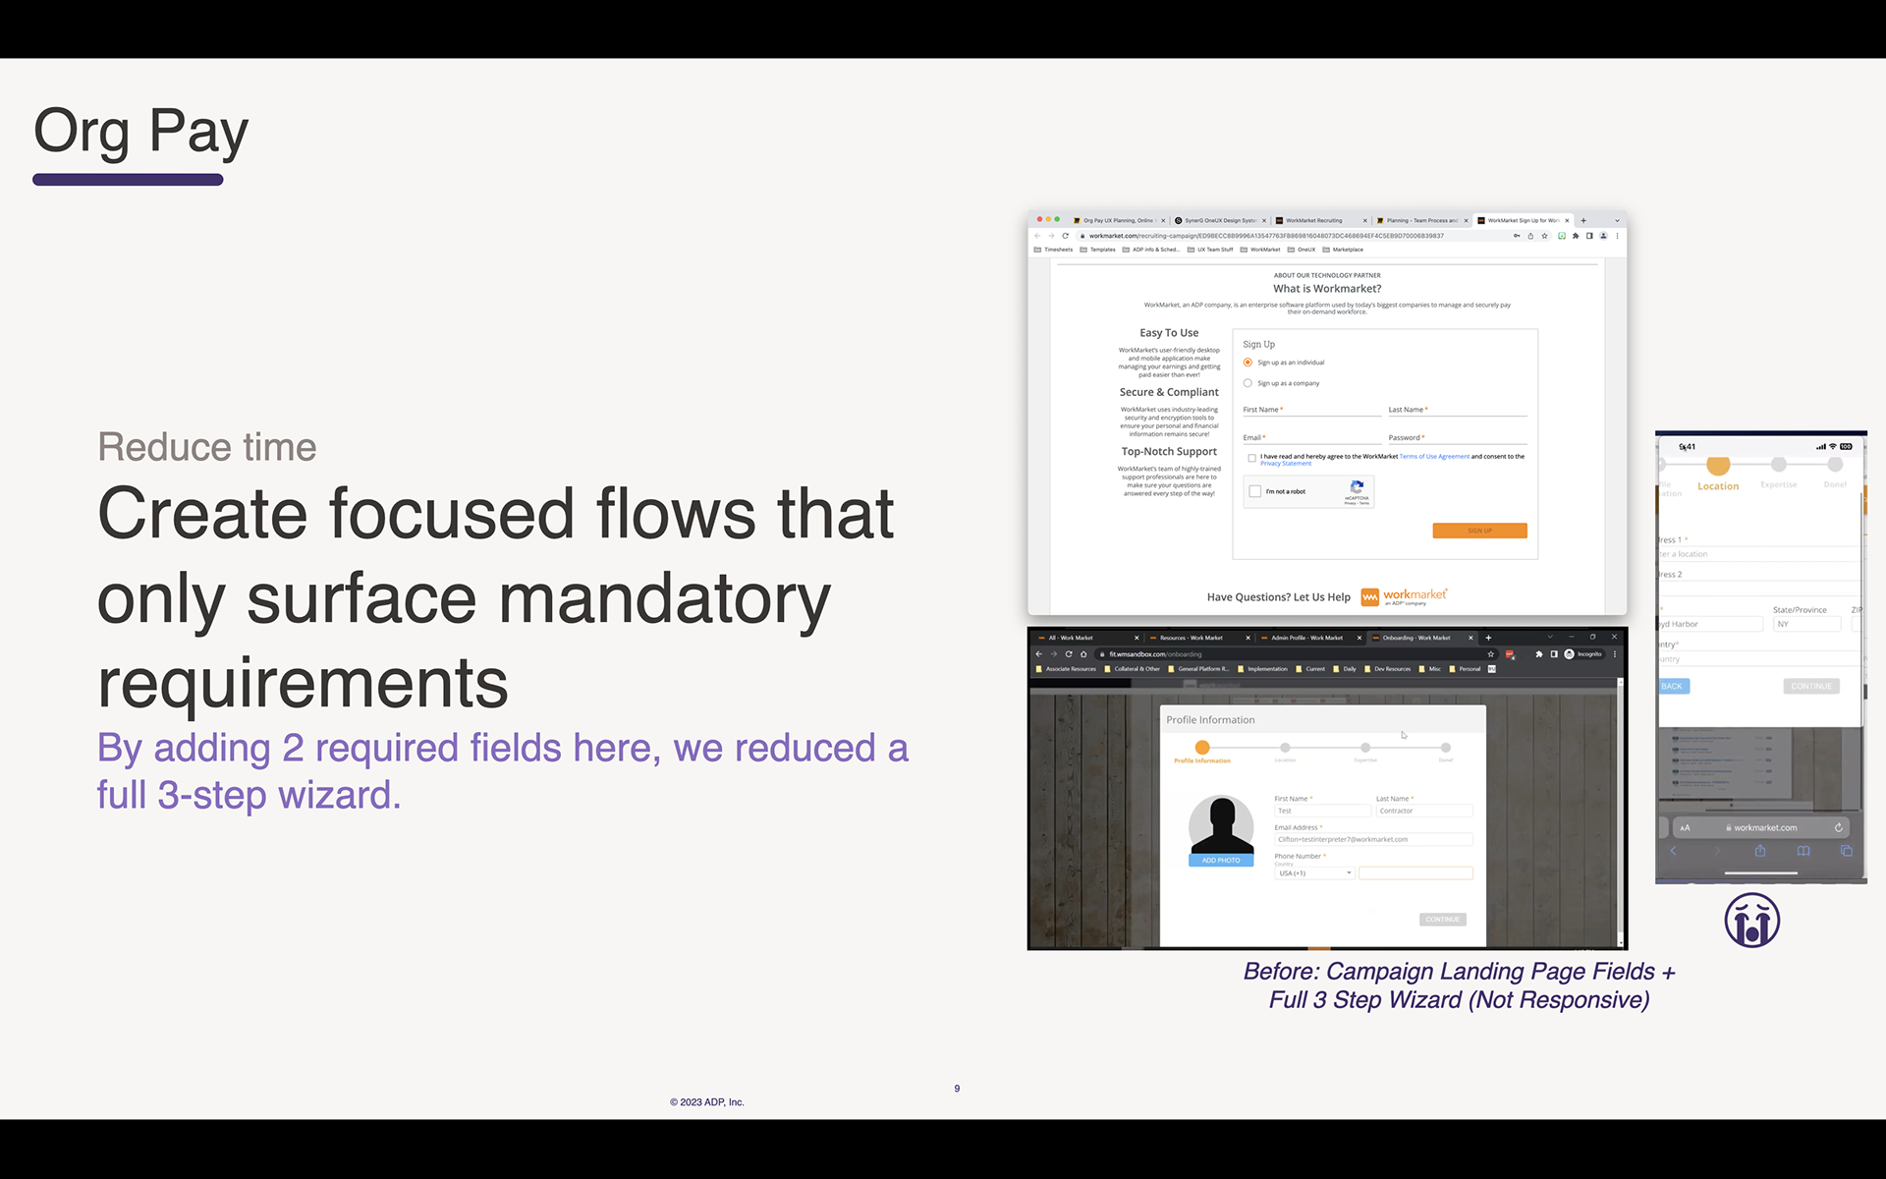Click the orange SIGN UP button

click(1479, 531)
